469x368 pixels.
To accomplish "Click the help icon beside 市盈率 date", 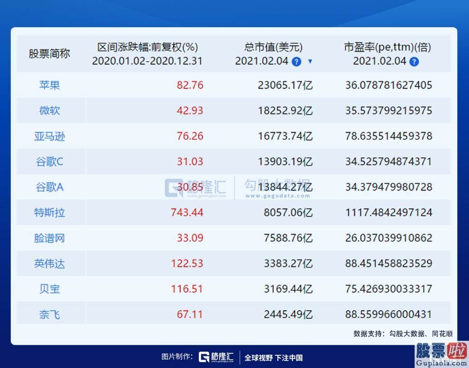I will coord(414,62).
